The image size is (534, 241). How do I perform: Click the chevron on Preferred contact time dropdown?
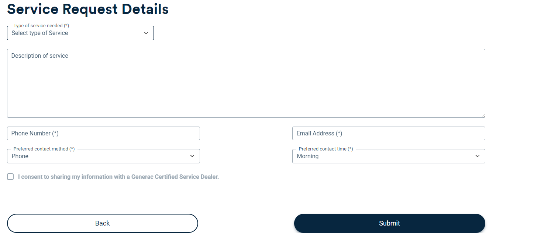tap(477, 156)
